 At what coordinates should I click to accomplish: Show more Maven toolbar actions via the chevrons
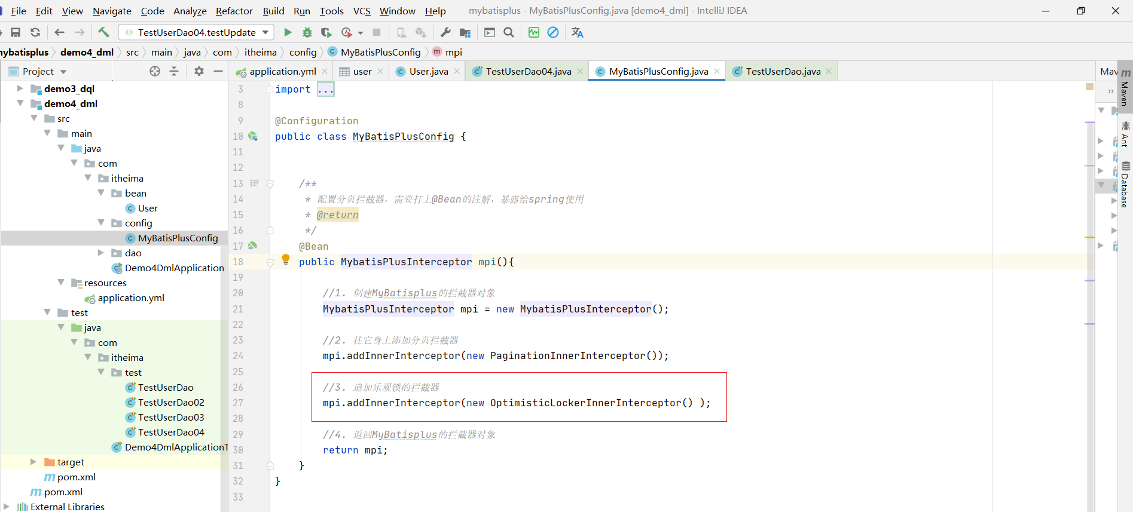coord(1110,91)
